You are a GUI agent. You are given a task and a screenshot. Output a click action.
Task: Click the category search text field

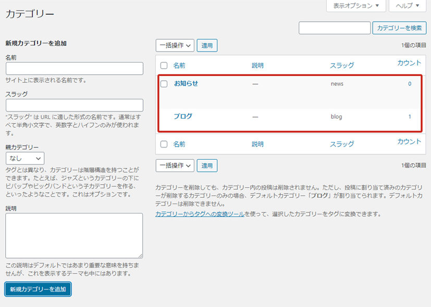tap(334, 28)
